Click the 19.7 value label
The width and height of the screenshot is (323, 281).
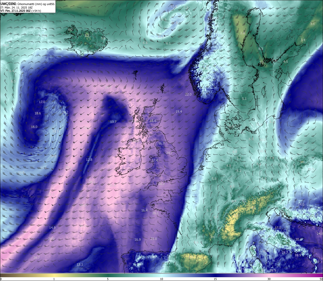tap(285, 253)
